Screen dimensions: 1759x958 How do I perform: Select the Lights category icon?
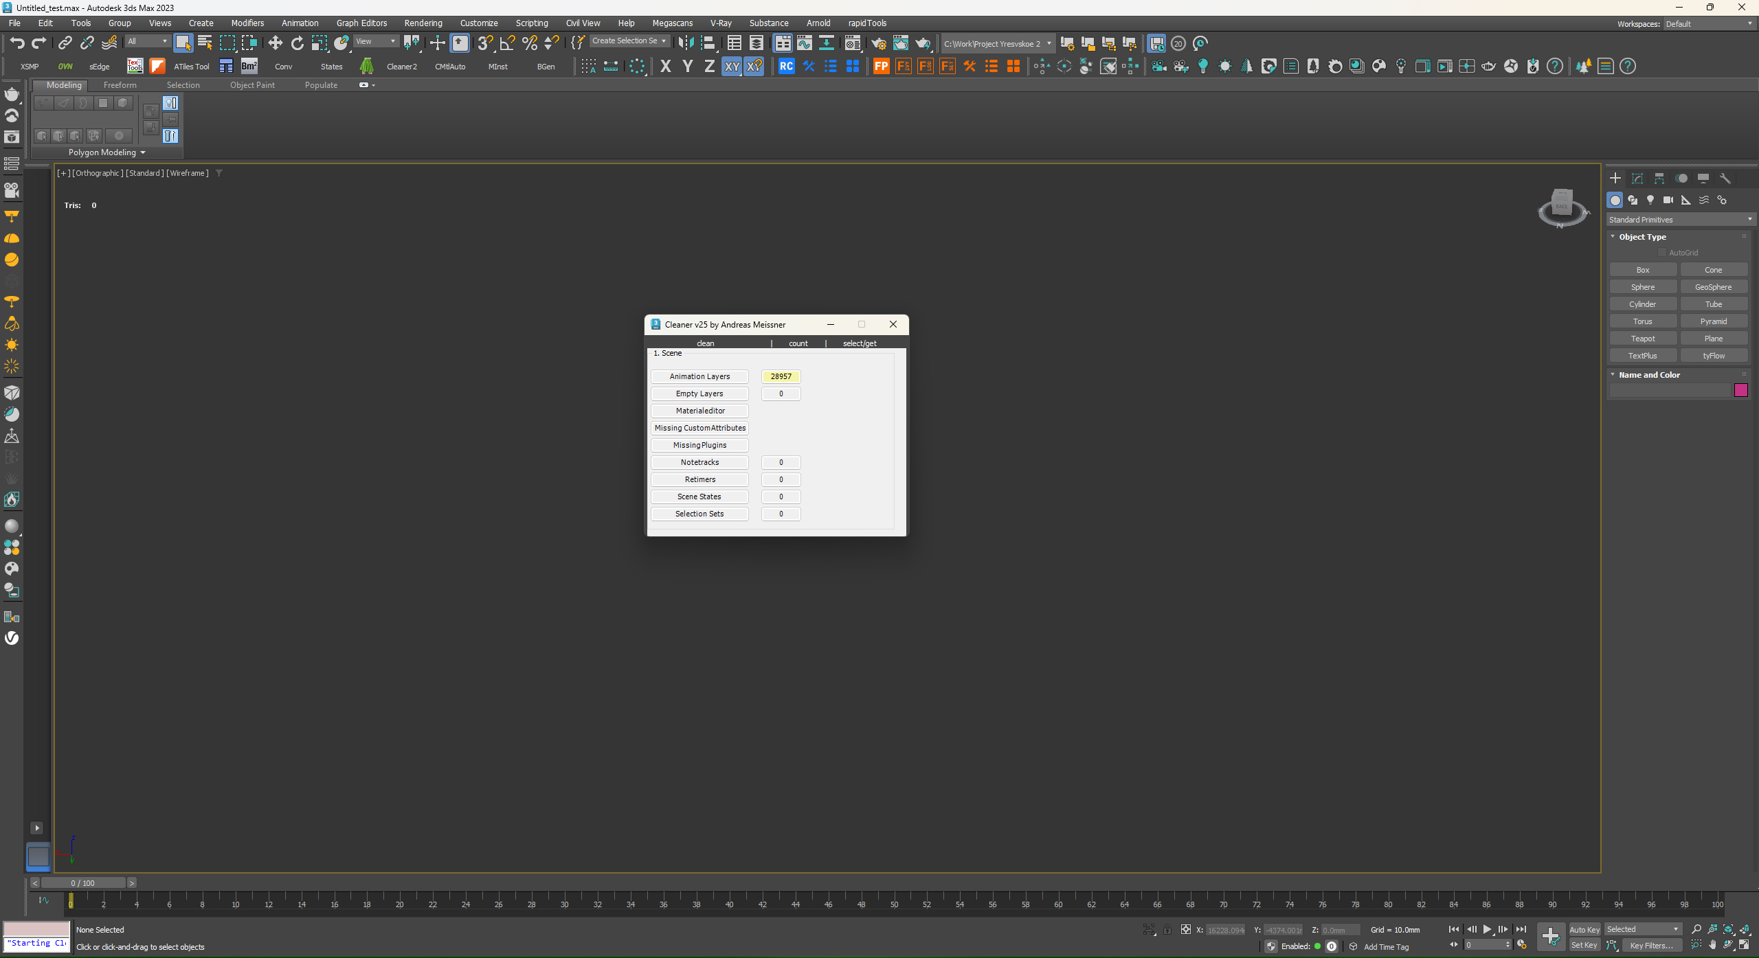[1650, 200]
